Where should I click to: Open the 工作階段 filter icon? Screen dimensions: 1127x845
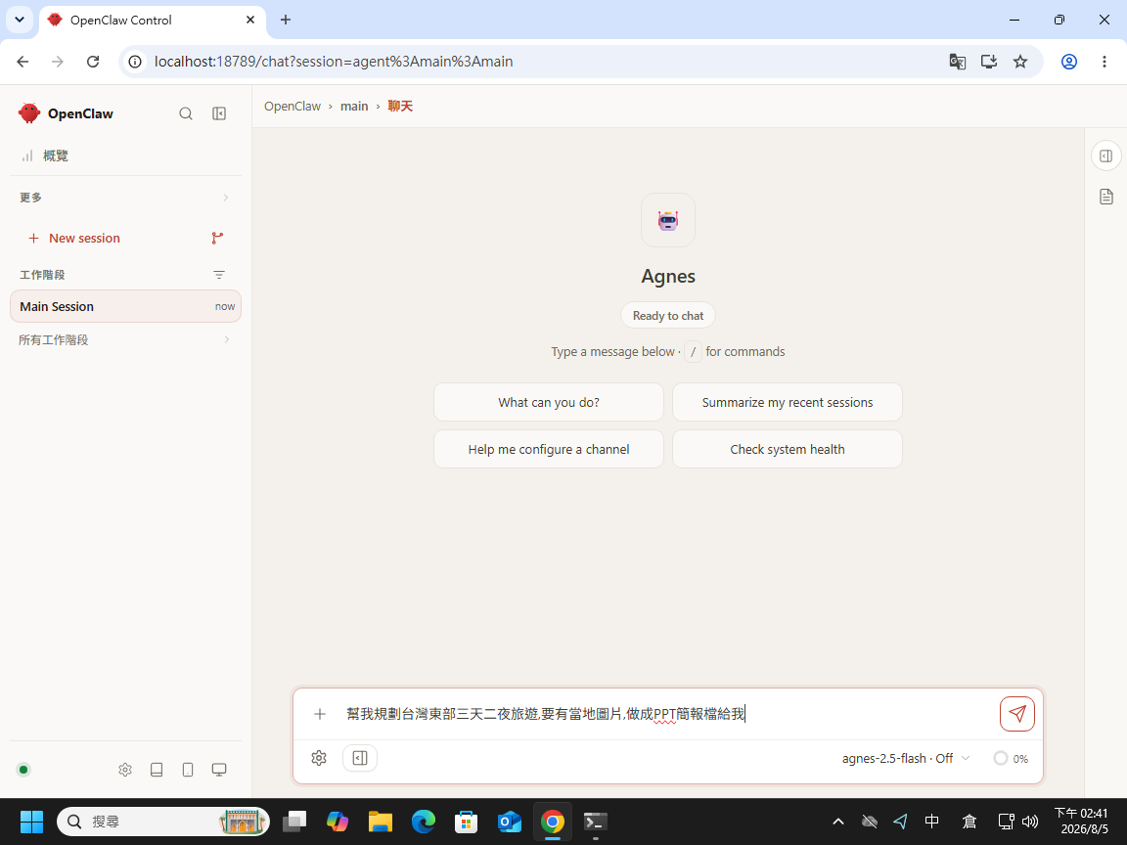(x=219, y=275)
